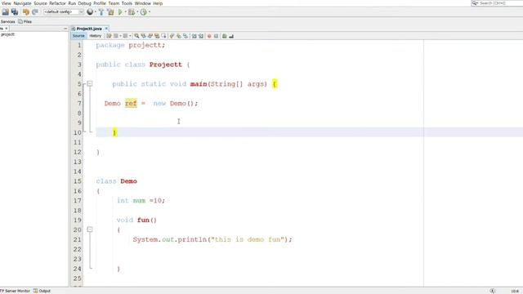The width and height of the screenshot is (523, 294).
Task: Toggle Highlight Search in editor toolbar
Action: tap(157, 36)
